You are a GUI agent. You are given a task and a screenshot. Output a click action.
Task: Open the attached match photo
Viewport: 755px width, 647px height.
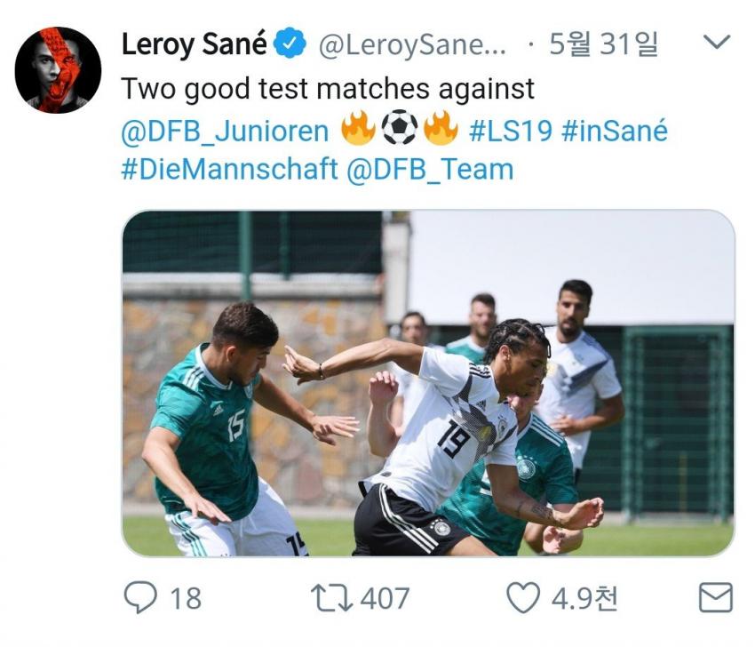point(428,383)
